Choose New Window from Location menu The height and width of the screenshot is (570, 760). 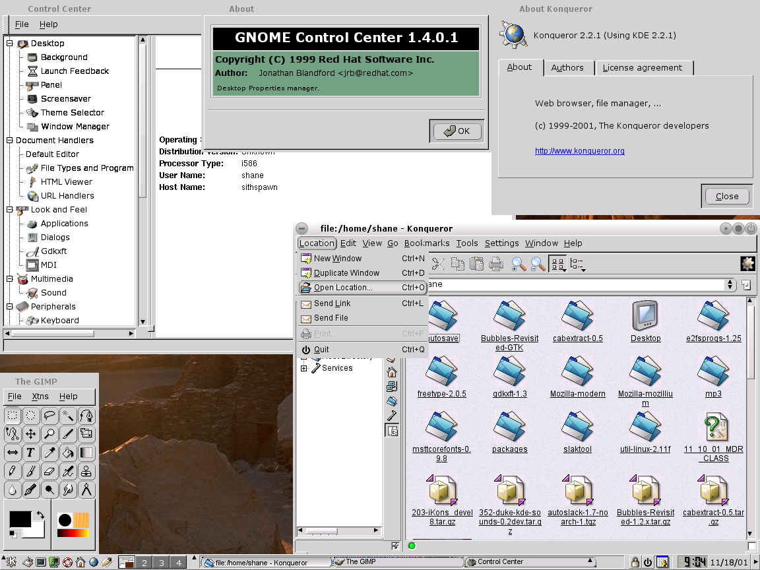pos(363,259)
